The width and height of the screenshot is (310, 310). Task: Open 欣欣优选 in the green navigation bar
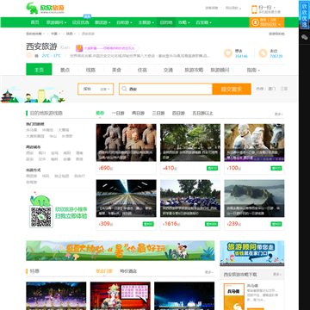80,22
